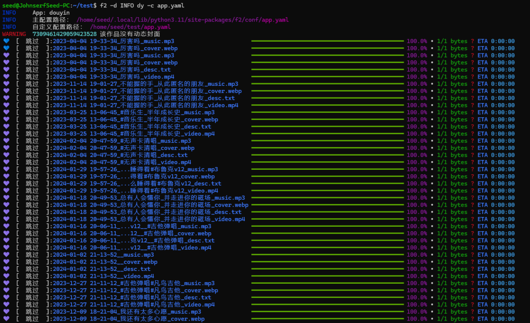Image resolution: width=530 pixels, height=323 pixels.
Task: Select file 总有人会懂你_并走进你的磁场_video.mp4
Action: pyautogui.click(x=149, y=219)
